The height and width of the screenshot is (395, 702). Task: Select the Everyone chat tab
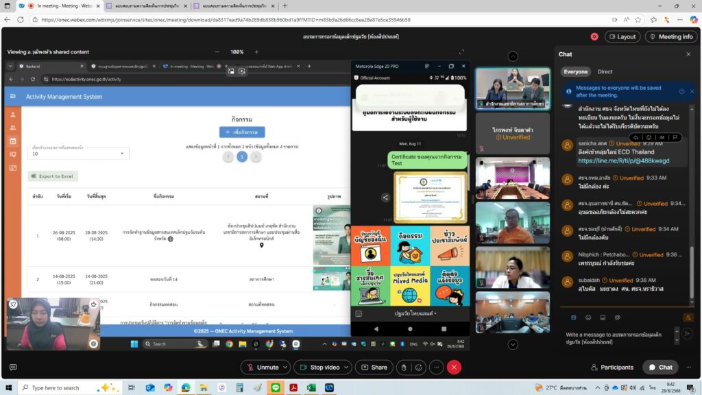(x=575, y=71)
